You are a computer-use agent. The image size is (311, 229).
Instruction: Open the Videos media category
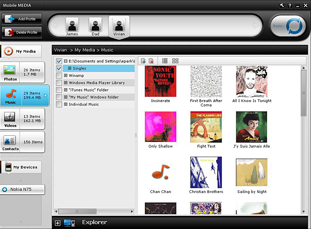click(x=22, y=118)
